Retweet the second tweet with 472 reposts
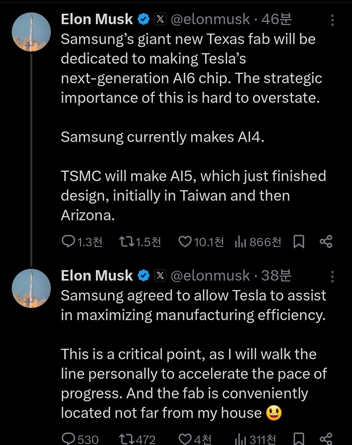This screenshot has width=352, height=445. tap(137, 439)
